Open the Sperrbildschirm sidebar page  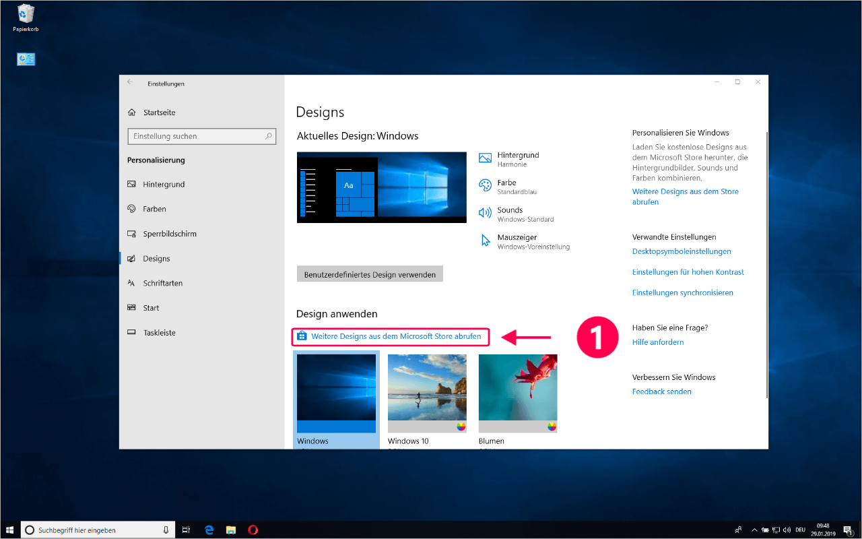pos(162,234)
